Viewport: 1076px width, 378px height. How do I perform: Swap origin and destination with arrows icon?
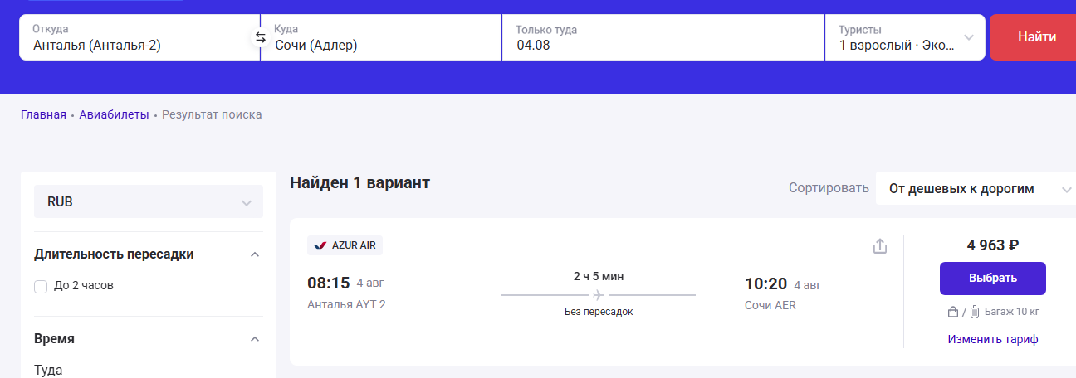coord(260,37)
